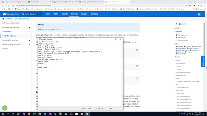Viewport: 207px width, 116px height.
Task: Click the Docker docs whale logo
Action: click(x=5, y=14)
